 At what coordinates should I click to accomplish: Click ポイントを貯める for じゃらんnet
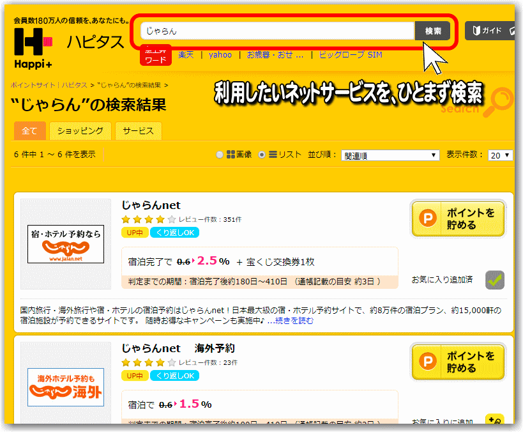tap(458, 219)
